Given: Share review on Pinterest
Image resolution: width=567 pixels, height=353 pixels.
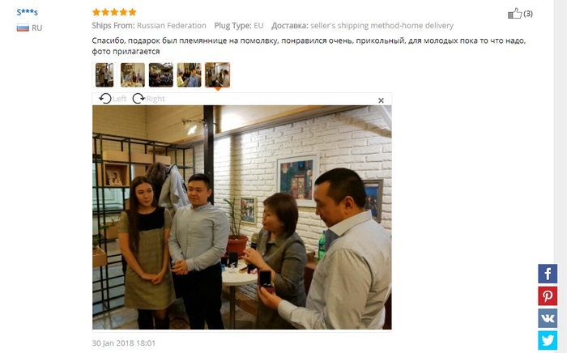Looking at the screenshot, I should point(548,296).
